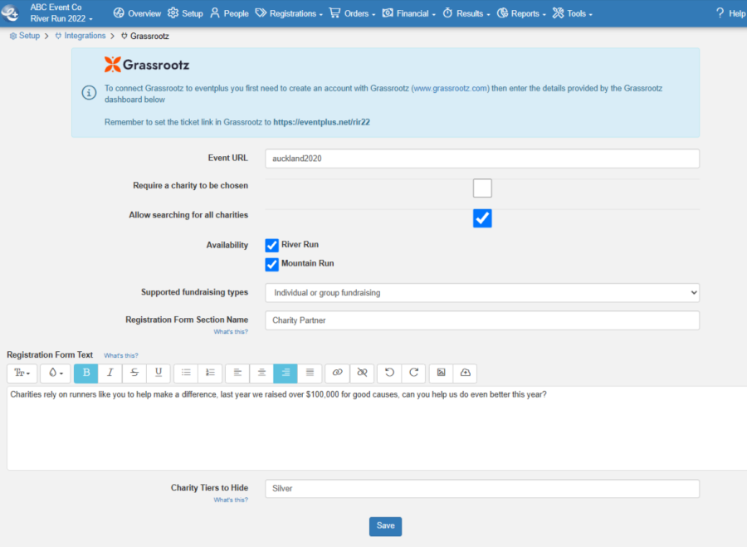Open the Registrations menu

tap(289, 13)
